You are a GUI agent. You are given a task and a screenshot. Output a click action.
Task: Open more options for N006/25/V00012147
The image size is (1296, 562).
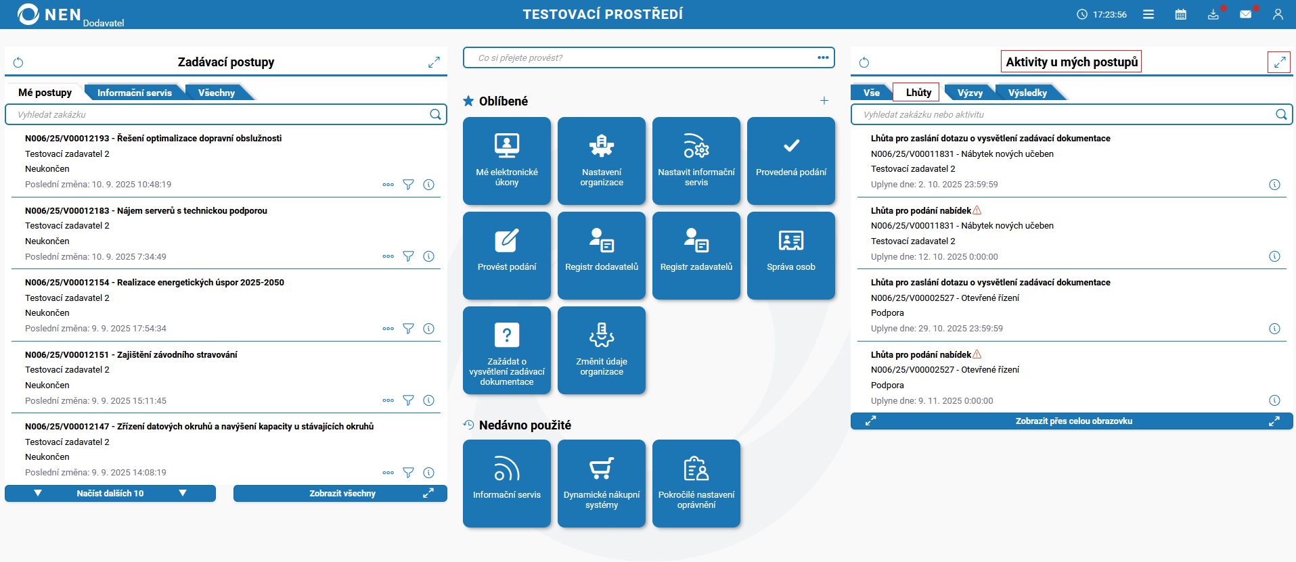(388, 473)
